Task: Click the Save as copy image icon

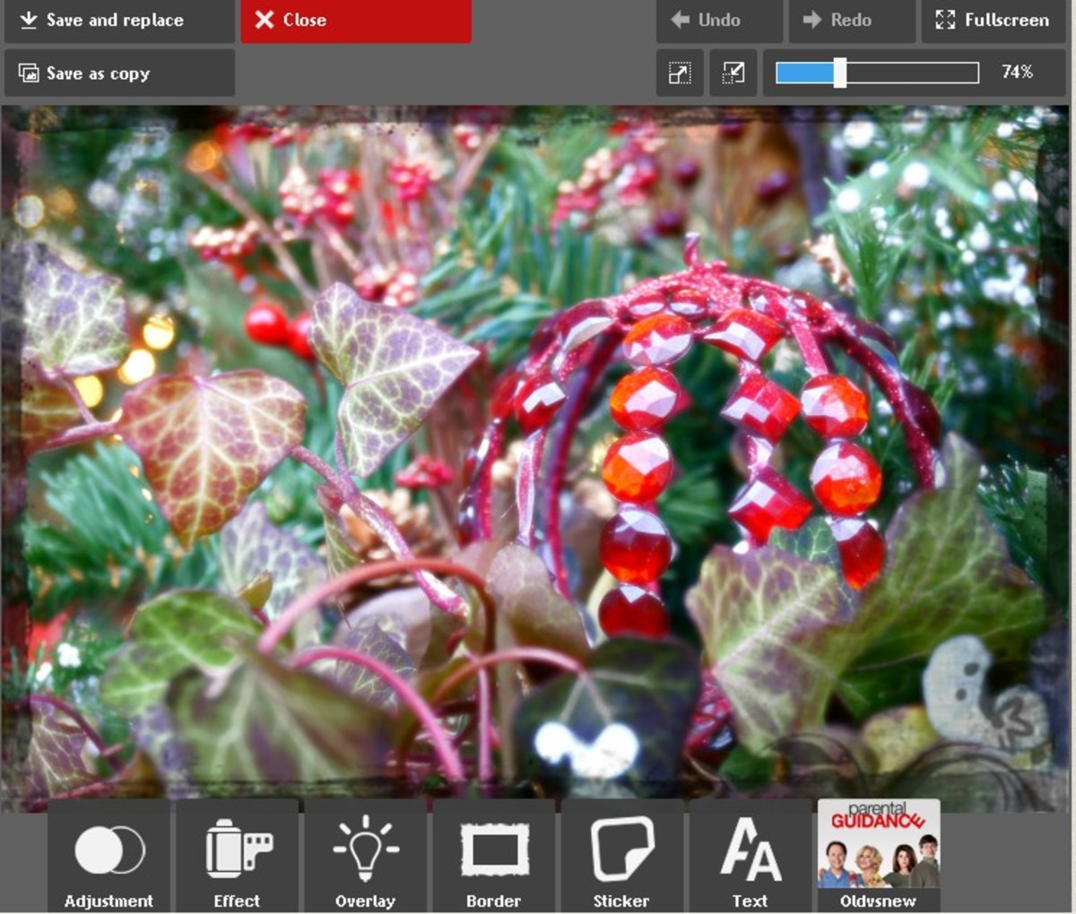Action: (x=31, y=73)
